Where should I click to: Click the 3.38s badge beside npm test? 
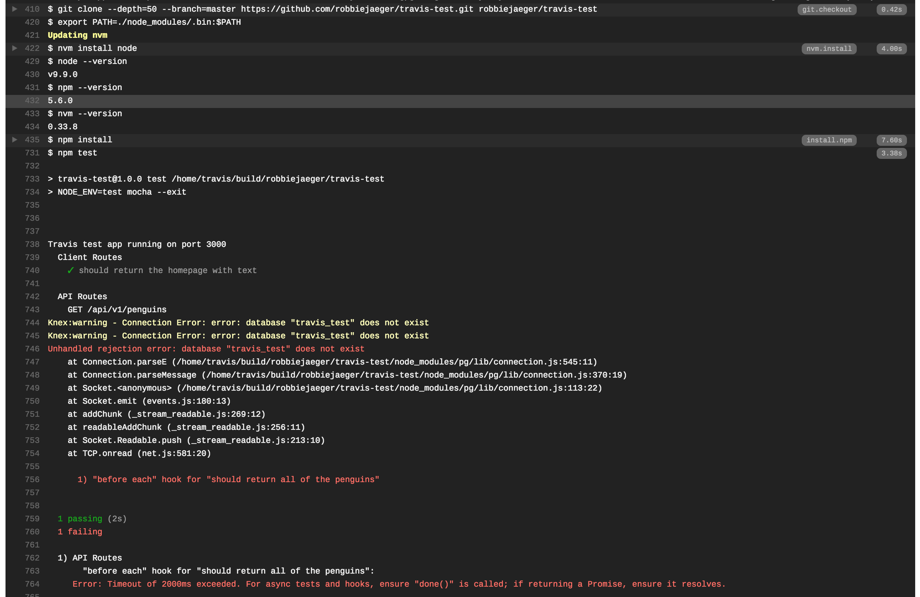click(891, 153)
